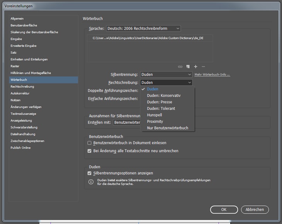282x224 pixels.
Task: Open the Mehr Wörterbuch-Info link
Action: (212, 75)
